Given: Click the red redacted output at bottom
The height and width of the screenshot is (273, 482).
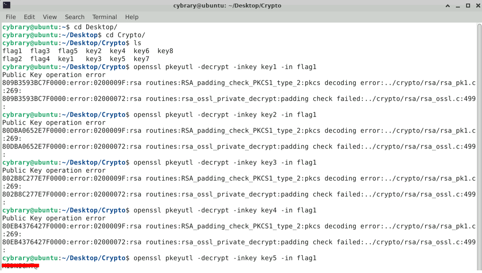Looking at the screenshot, I should pyautogui.click(x=20, y=266).
